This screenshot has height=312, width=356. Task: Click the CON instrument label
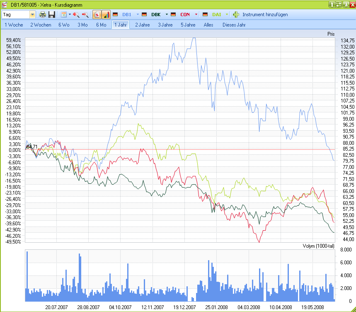coord(185,15)
